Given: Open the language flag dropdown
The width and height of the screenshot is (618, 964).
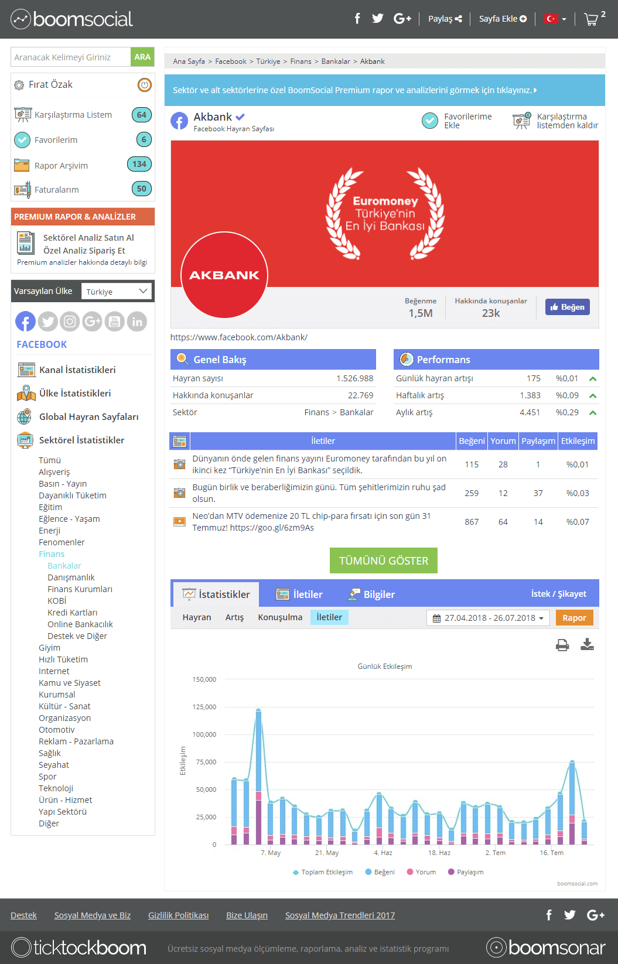Looking at the screenshot, I should tap(555, 19).
